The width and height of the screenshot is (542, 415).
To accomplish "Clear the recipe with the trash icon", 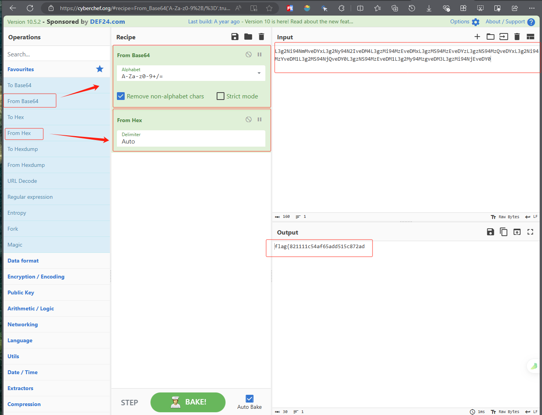I will pyautogui.click(x=261, y=37).
